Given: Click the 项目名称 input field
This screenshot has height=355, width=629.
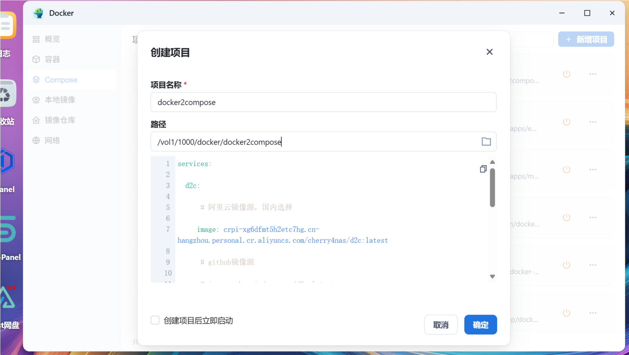Looking at the screenshot, I should [x=323, y=102].
